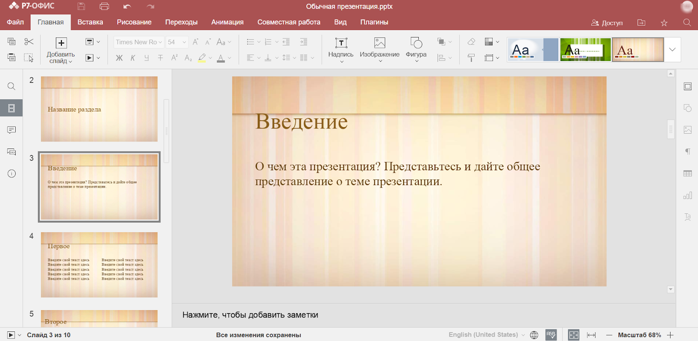Switch to the Совместная работа tab
698x341 pixels.
(x=289, y=22)
